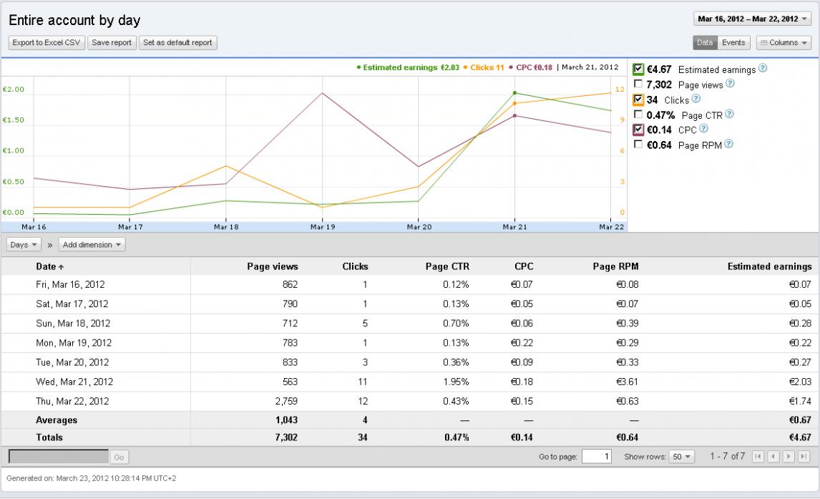Image resolution: width=820 pixels, height=499 pixels.
Task: Click Export to Excel CSV button
Action: pos(47,43)
